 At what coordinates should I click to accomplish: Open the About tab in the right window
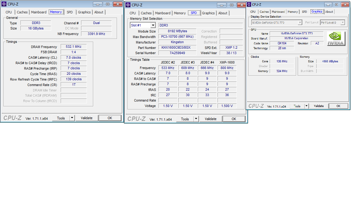[x=329, y=12]
